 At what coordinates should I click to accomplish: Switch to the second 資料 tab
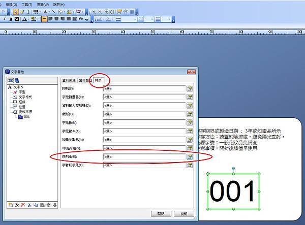click(x=85, y=80)
